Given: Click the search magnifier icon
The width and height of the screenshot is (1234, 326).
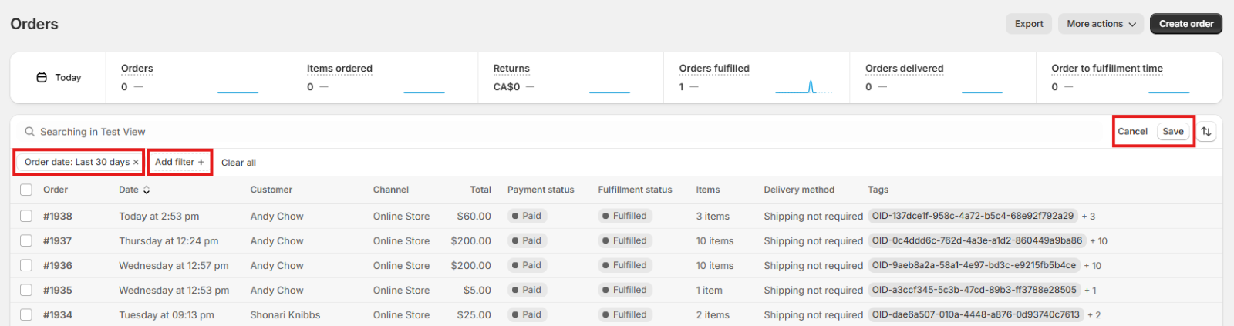Looking at the screenshot, I should pos(30,132).
